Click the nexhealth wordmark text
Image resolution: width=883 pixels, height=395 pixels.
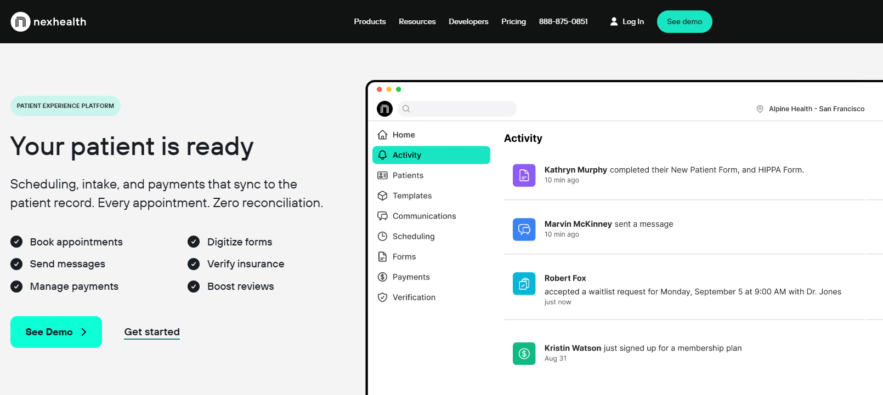(x=60, y=22)
